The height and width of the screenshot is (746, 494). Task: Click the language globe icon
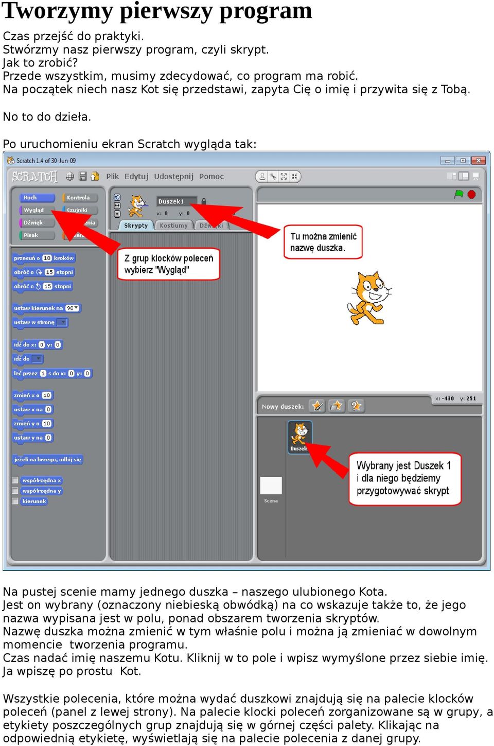click(70, 176)
